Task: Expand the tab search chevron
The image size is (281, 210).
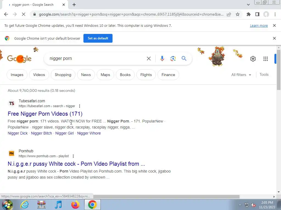Action: pyautogui.click(x=248, y=5)
